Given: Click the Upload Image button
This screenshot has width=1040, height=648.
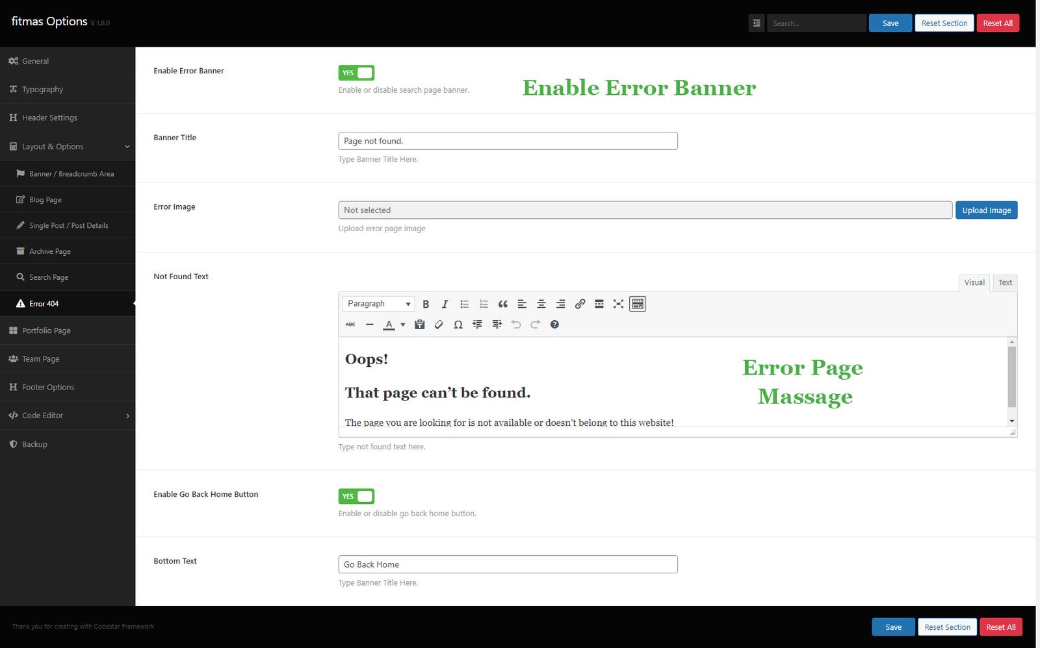Looking at the screenshot, I should (x=986, y=210).
